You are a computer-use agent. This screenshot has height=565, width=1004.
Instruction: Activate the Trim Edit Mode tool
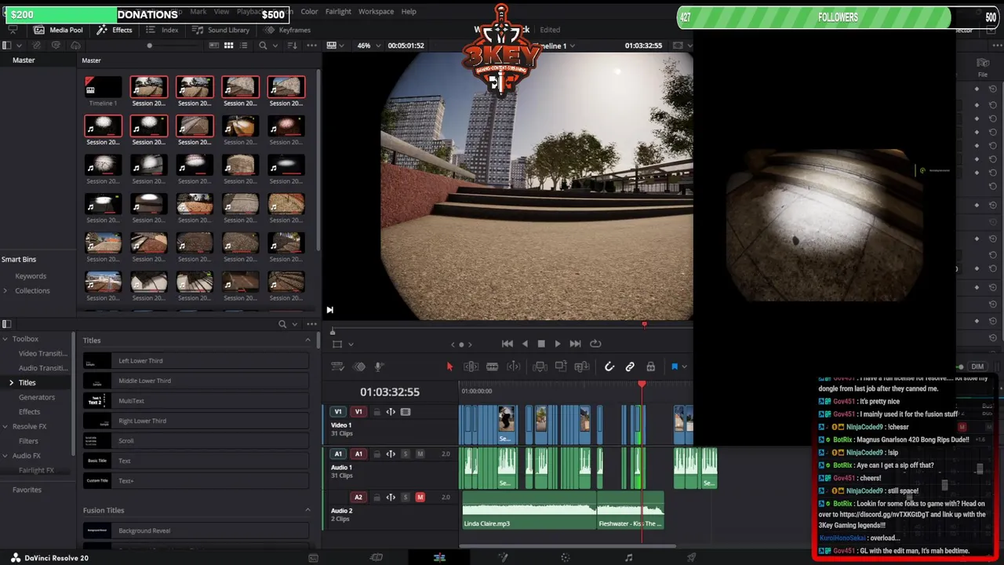(471, 366)
